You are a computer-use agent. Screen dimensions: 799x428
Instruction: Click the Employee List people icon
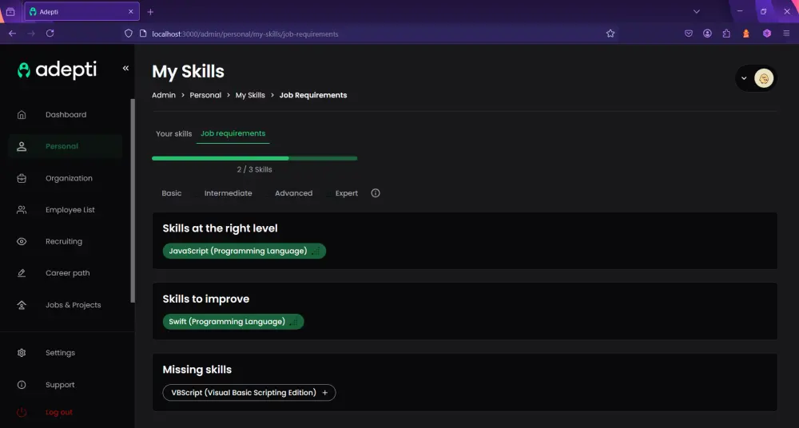pos(22,210)
